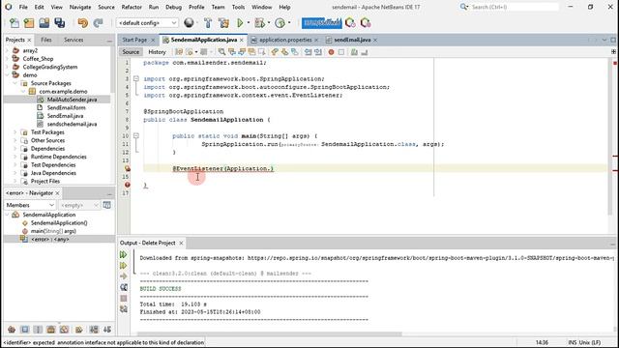Click the Stop Macro Recording square icon
Viewport: 619px width, 348px height.
point(341,52)
